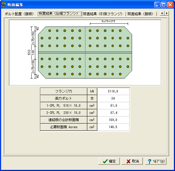The width and height of the screenshot is (175, 171).
Task: Click the application icon in title bar
Action: tap(4, 5)
